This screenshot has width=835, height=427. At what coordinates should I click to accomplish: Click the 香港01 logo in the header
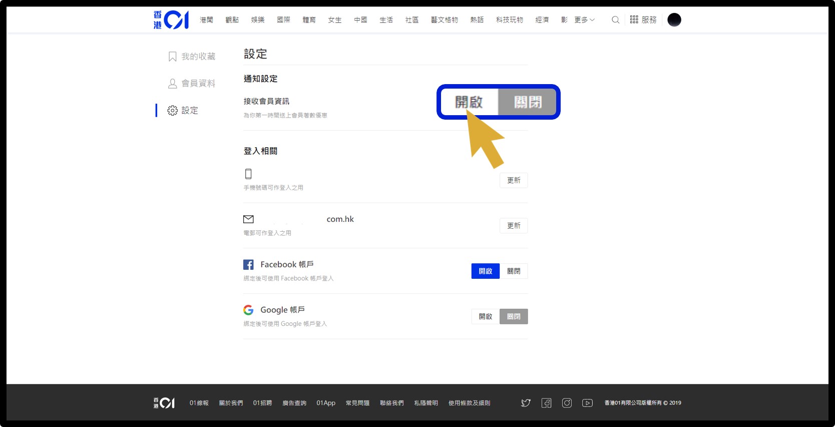point(171,20)
